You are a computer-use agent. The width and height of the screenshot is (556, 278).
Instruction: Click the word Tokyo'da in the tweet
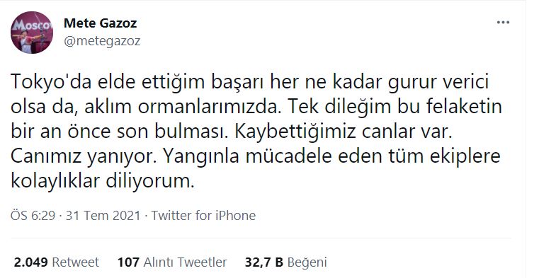tap(50, 82)
